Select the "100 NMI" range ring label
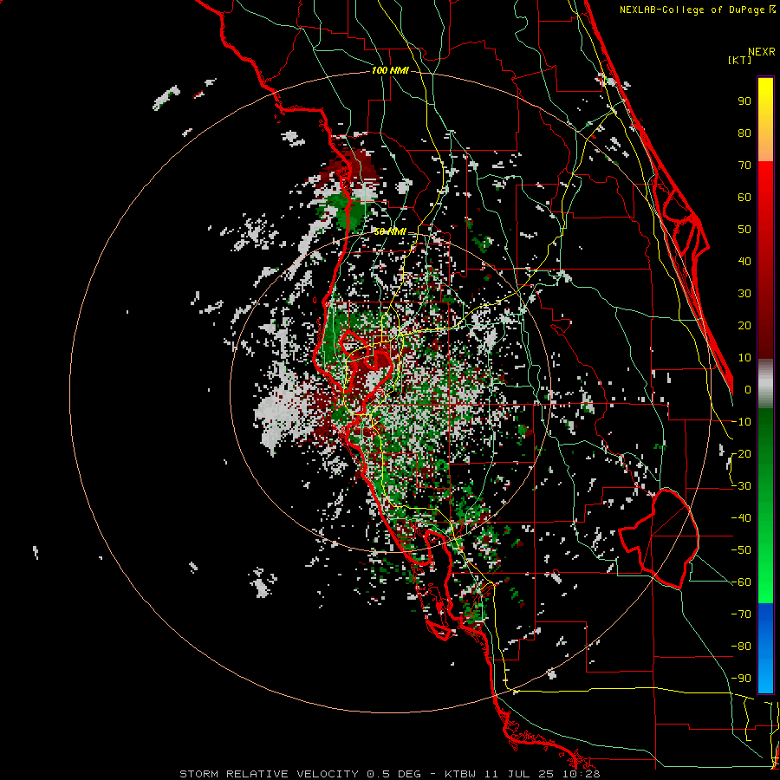This screenshot has height=780, width=780. (390, 71)
